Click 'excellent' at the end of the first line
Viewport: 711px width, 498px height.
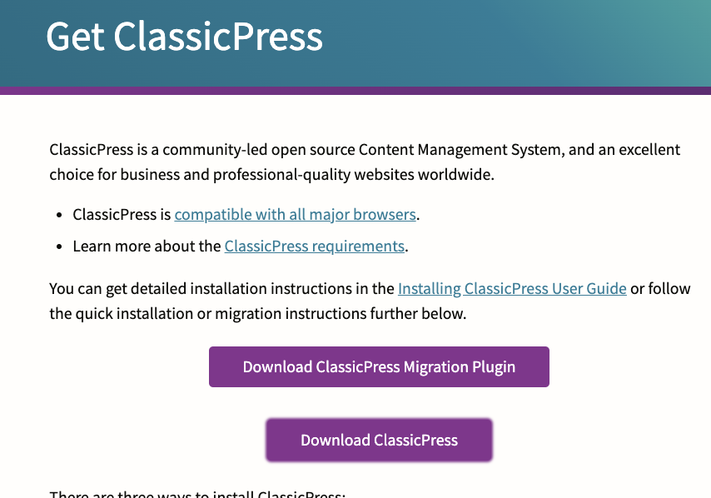(648, 150)
